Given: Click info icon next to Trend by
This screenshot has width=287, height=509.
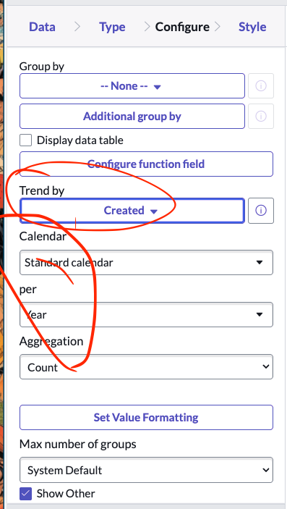Looking at the screenshot, I should click(x=261, y=211).
